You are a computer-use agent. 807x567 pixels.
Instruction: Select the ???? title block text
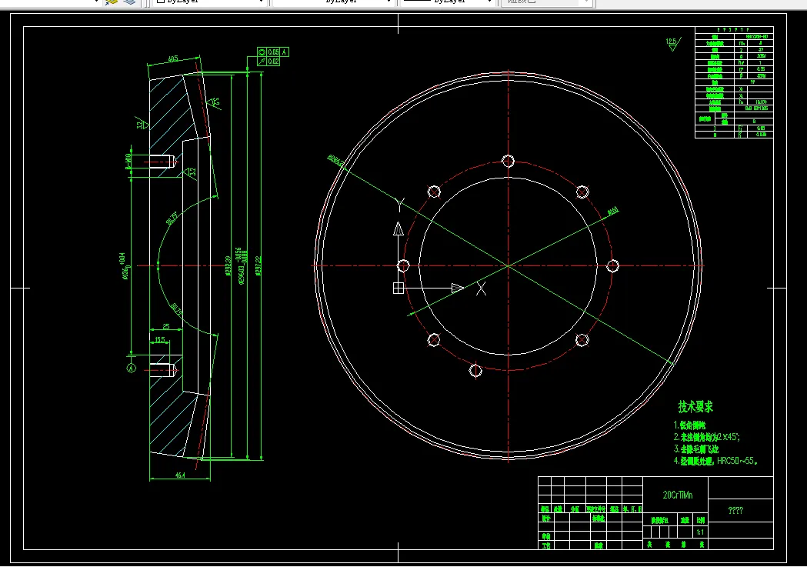click(735, 510)
